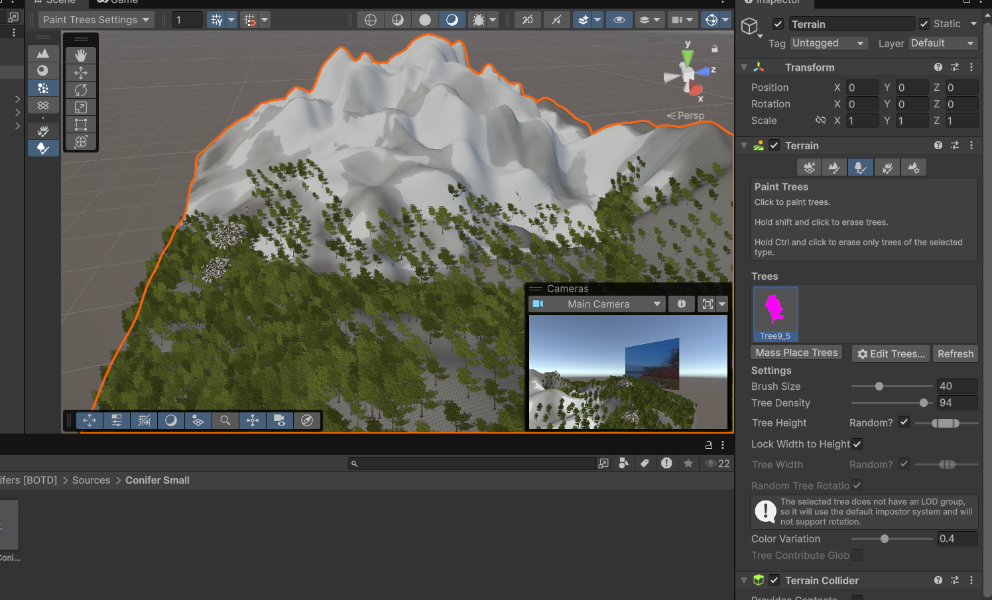
Task: Toggle scene visibility eye icon in toolbar
Action: 619,20
